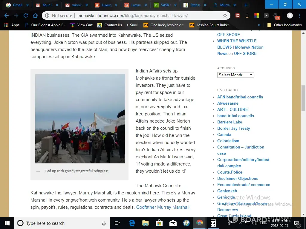Open File Explorer from the taskbar

(146, 223)
